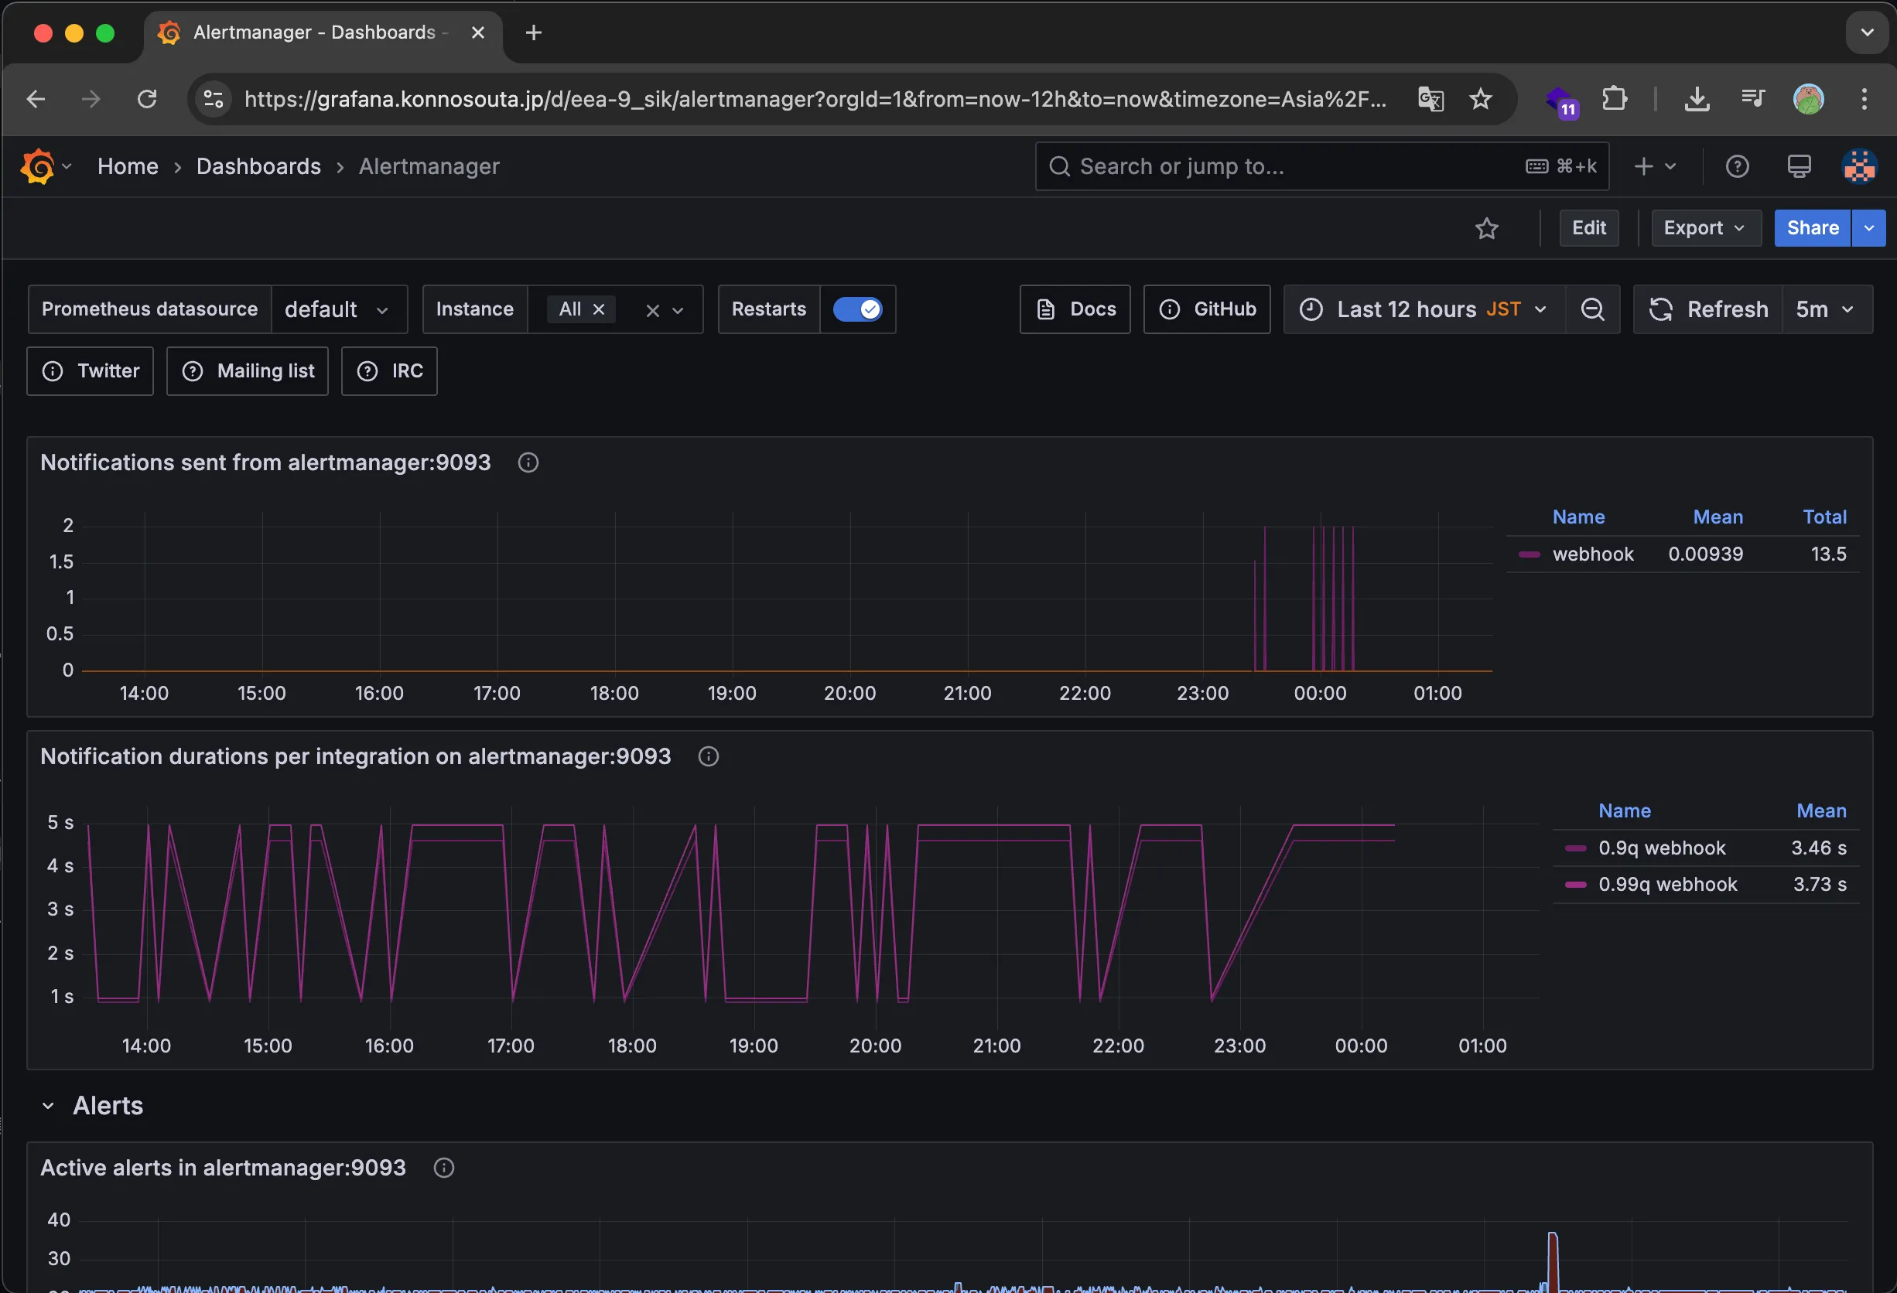1897x1293 pixels.
Task: Open the GitHub link
Action: [1206, 309]
